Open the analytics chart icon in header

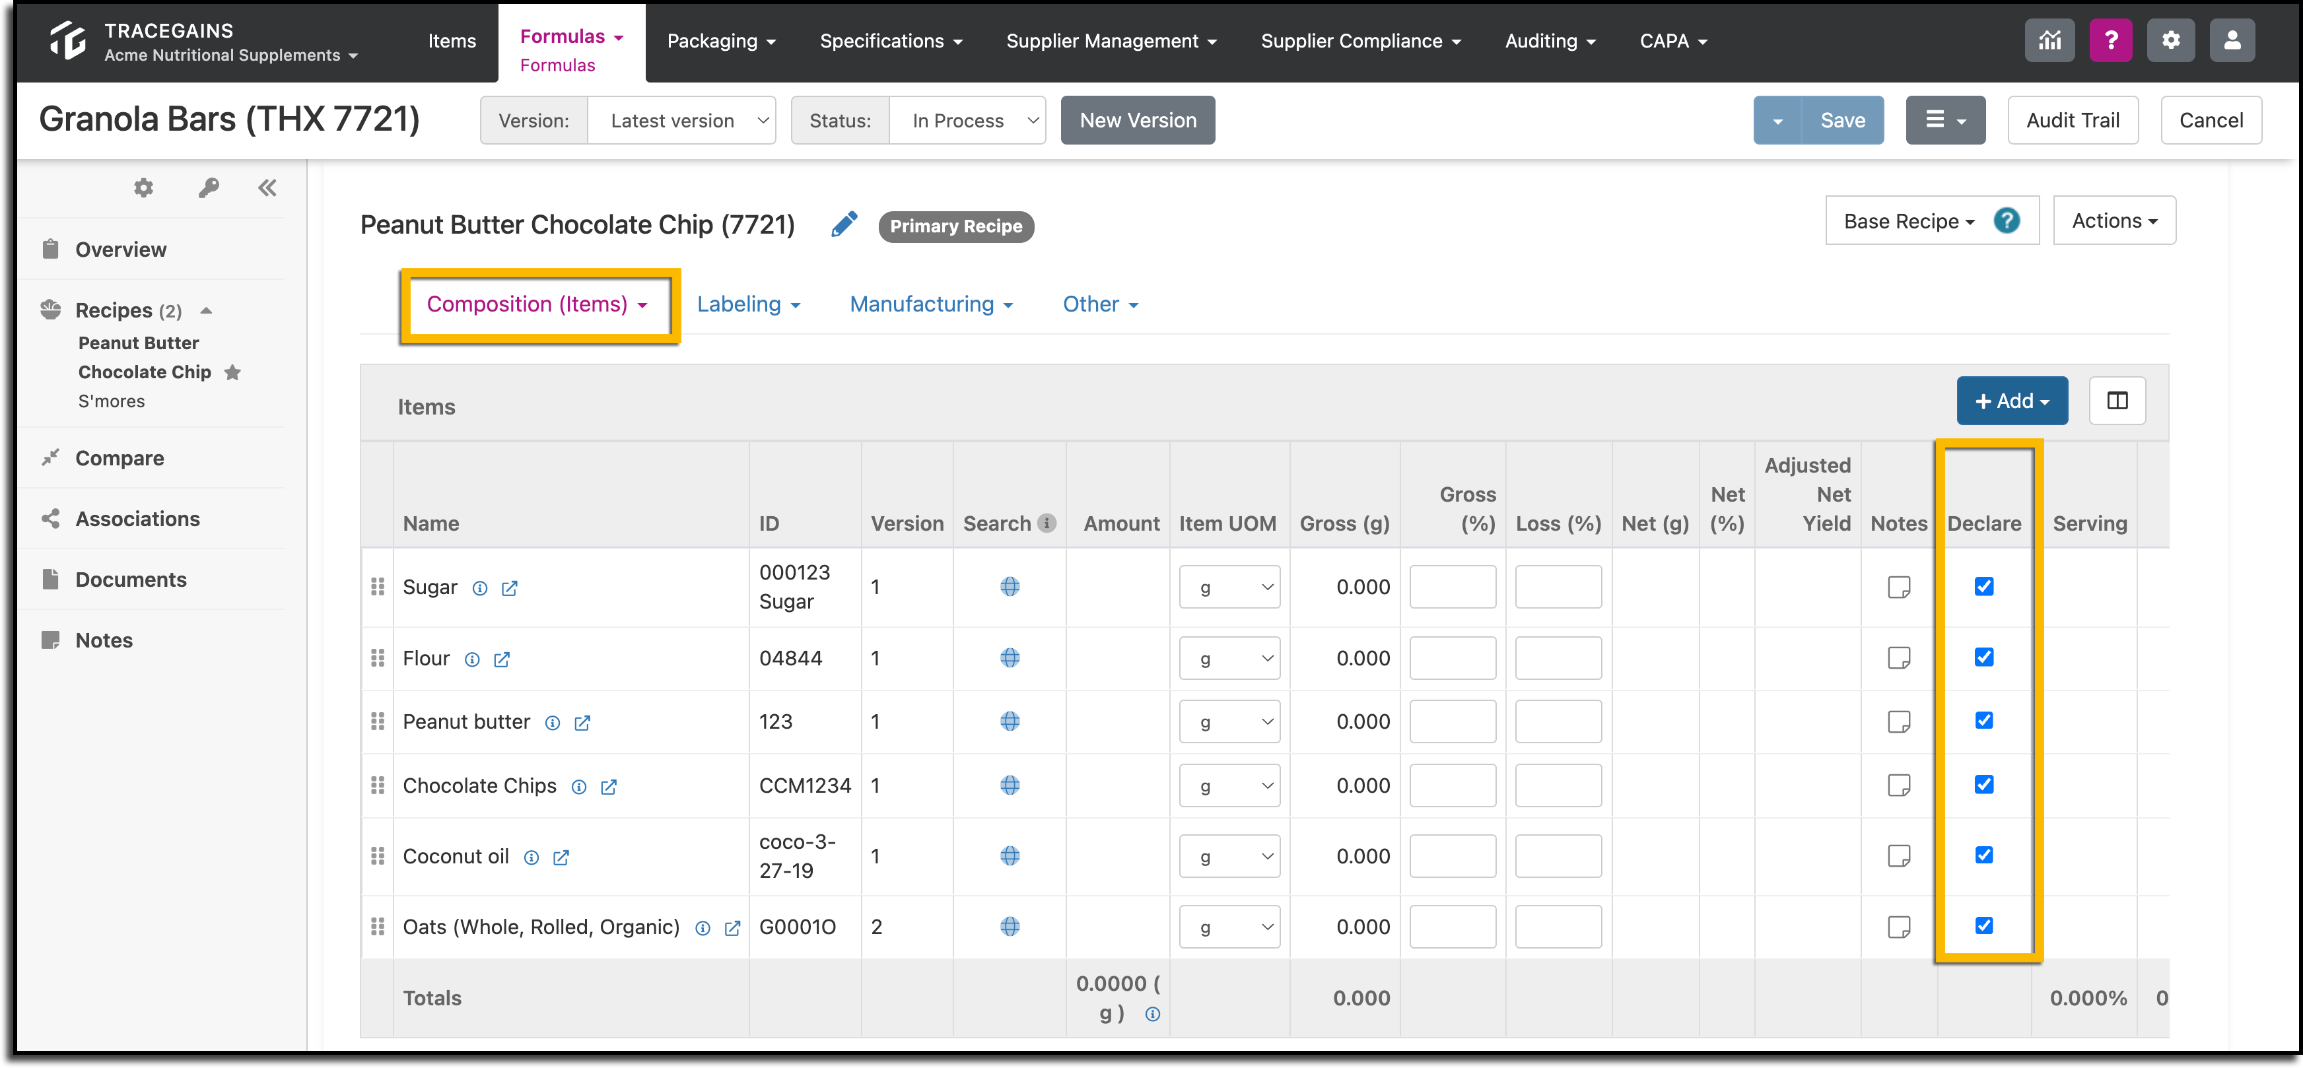pyautogui.click(x=2049, y=40)
